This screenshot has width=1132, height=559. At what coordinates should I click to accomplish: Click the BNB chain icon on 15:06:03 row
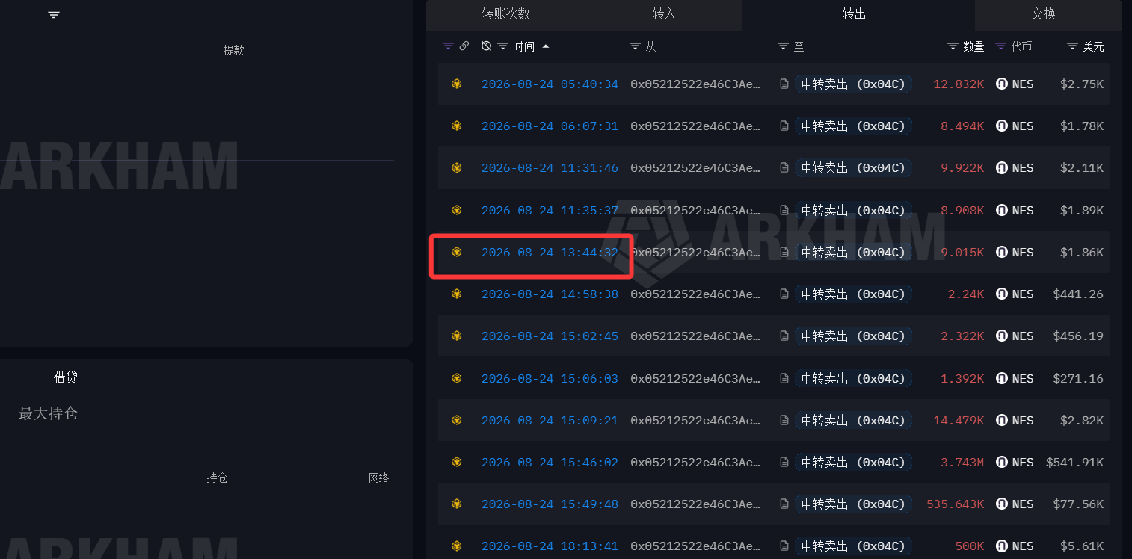(x=457, y=379)
